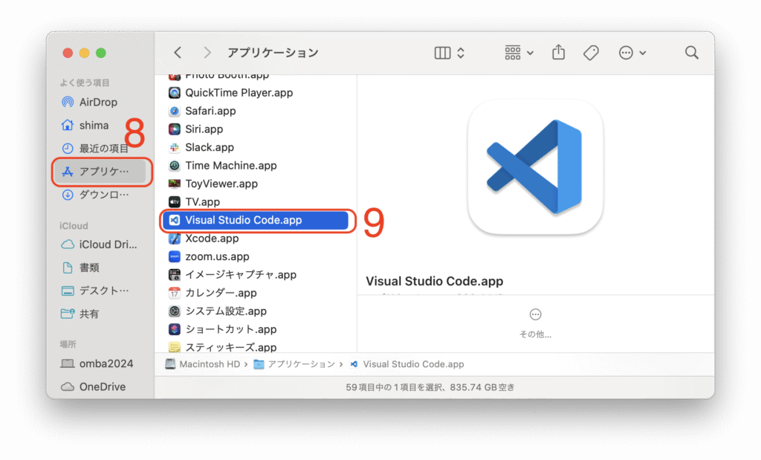Click the その他... button in preview
The height and width of the screenshot is (460, 761).
(535, 323)
